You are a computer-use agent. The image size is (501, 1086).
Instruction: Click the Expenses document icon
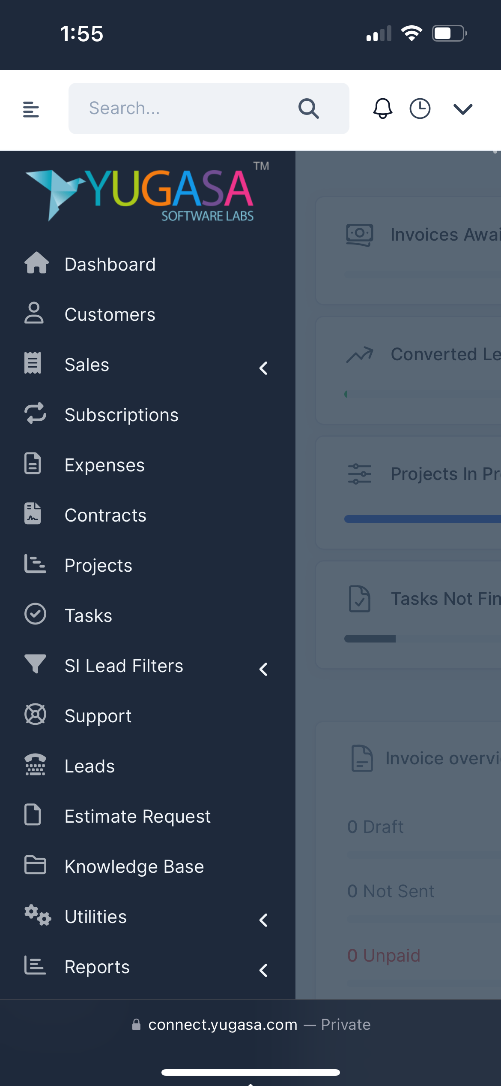click(x=33, y=463)
